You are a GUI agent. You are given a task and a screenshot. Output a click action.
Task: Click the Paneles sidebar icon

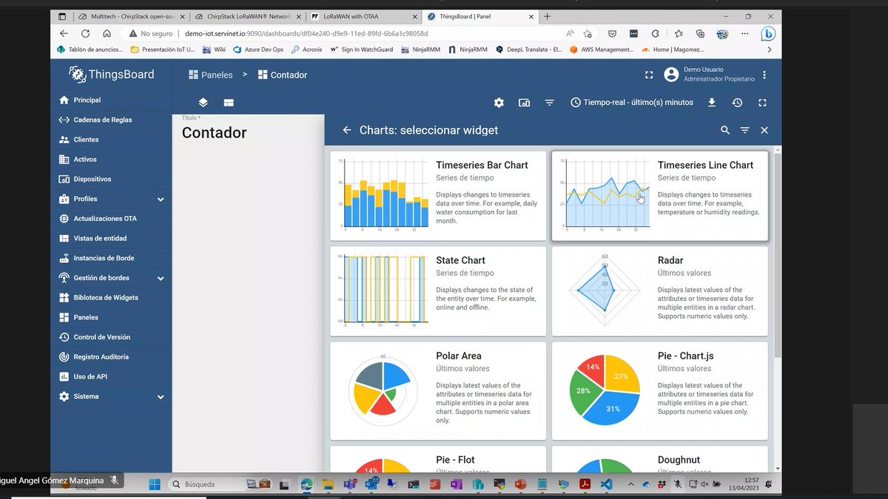click(64, 317)
